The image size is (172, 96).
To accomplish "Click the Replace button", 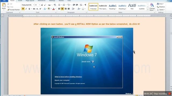I will 161,7.
